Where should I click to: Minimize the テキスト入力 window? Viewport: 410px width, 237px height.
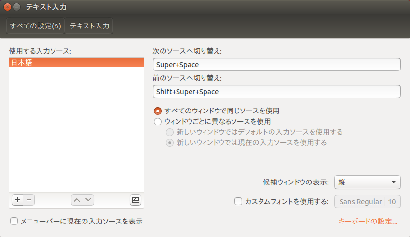[17, 7]
